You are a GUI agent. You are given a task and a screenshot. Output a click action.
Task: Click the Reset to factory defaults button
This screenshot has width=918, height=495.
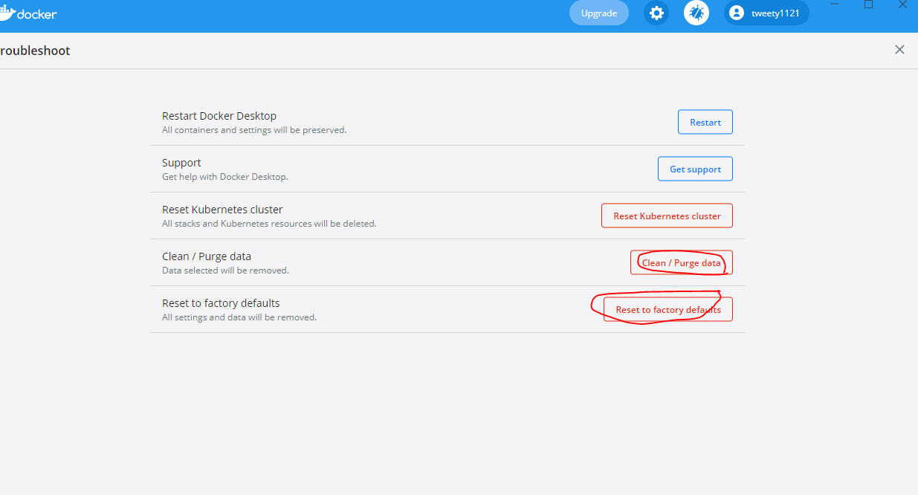coord(668,309)
